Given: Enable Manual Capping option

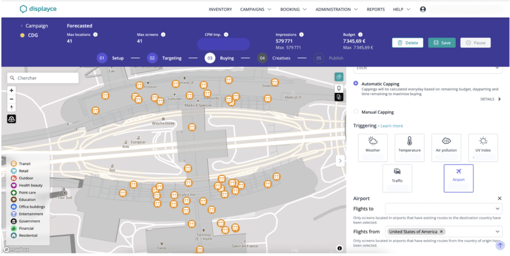Looking at the screenshot, I should [356, 112].
